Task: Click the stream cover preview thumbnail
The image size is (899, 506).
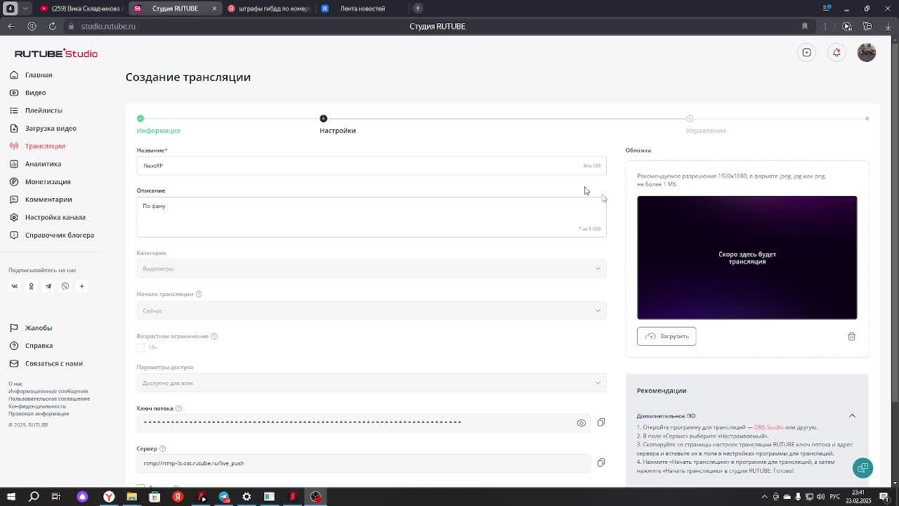Action: coord(747,257)
